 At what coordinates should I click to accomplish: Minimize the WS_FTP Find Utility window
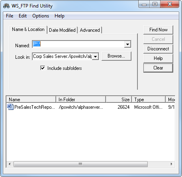pos(144,4)
